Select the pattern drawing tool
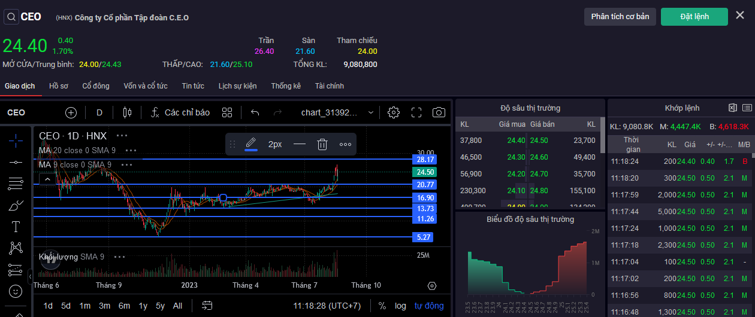 coord(16,248)
